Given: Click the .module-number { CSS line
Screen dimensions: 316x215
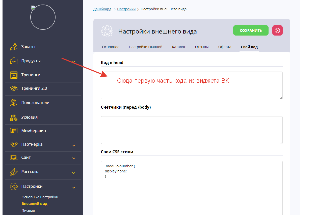Looking at the screenshot, I should (120, 166).
